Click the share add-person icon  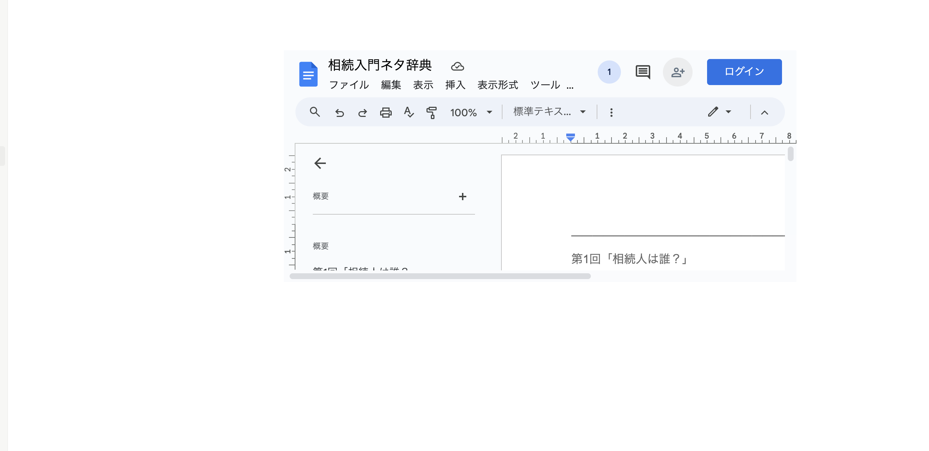tap(677, 72)
